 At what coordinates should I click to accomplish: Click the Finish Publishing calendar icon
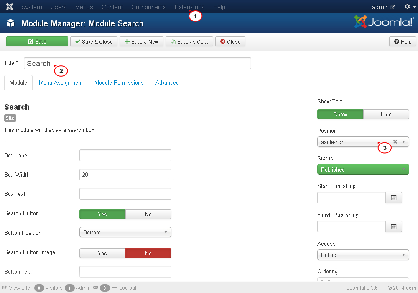(393, 226)
